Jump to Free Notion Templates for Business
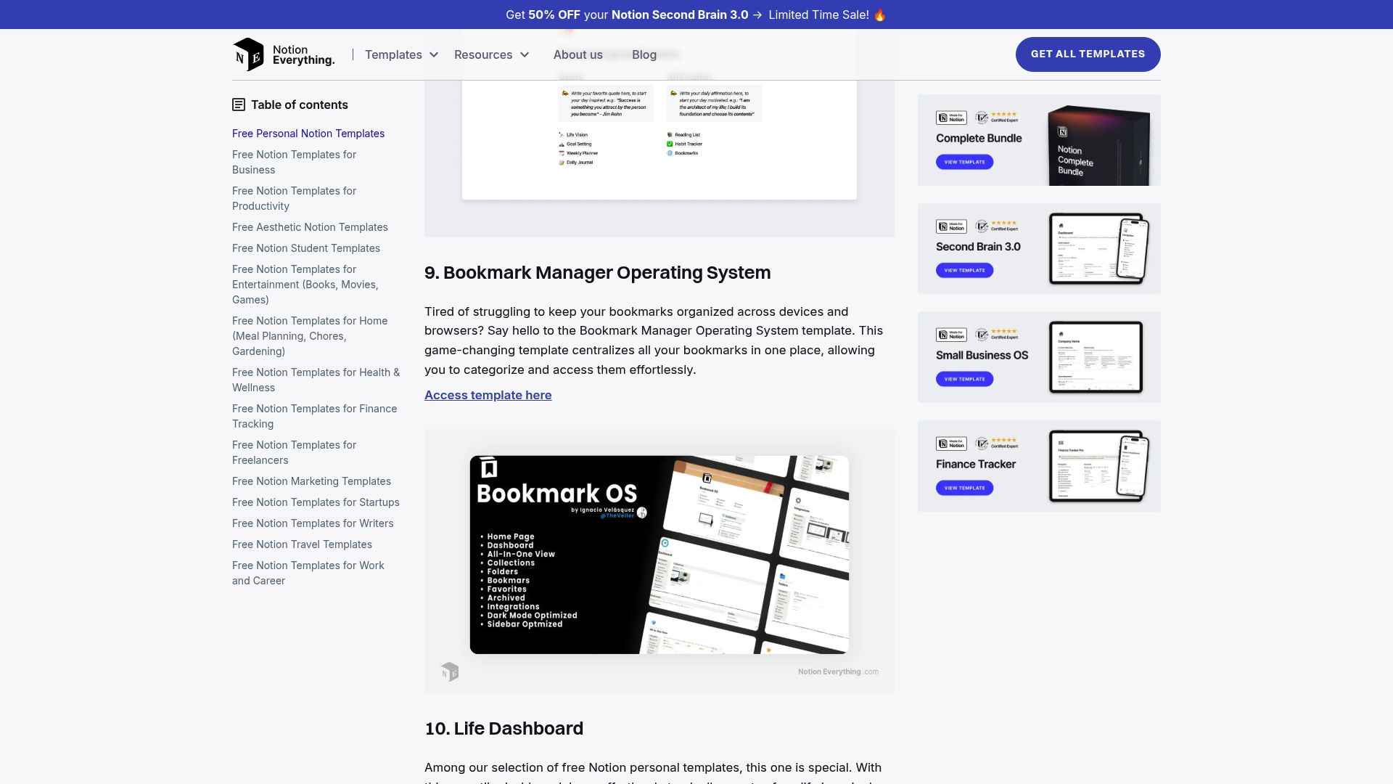Image resolution: width=1393 pixels, height=784 pixels. tap(294, 162)
